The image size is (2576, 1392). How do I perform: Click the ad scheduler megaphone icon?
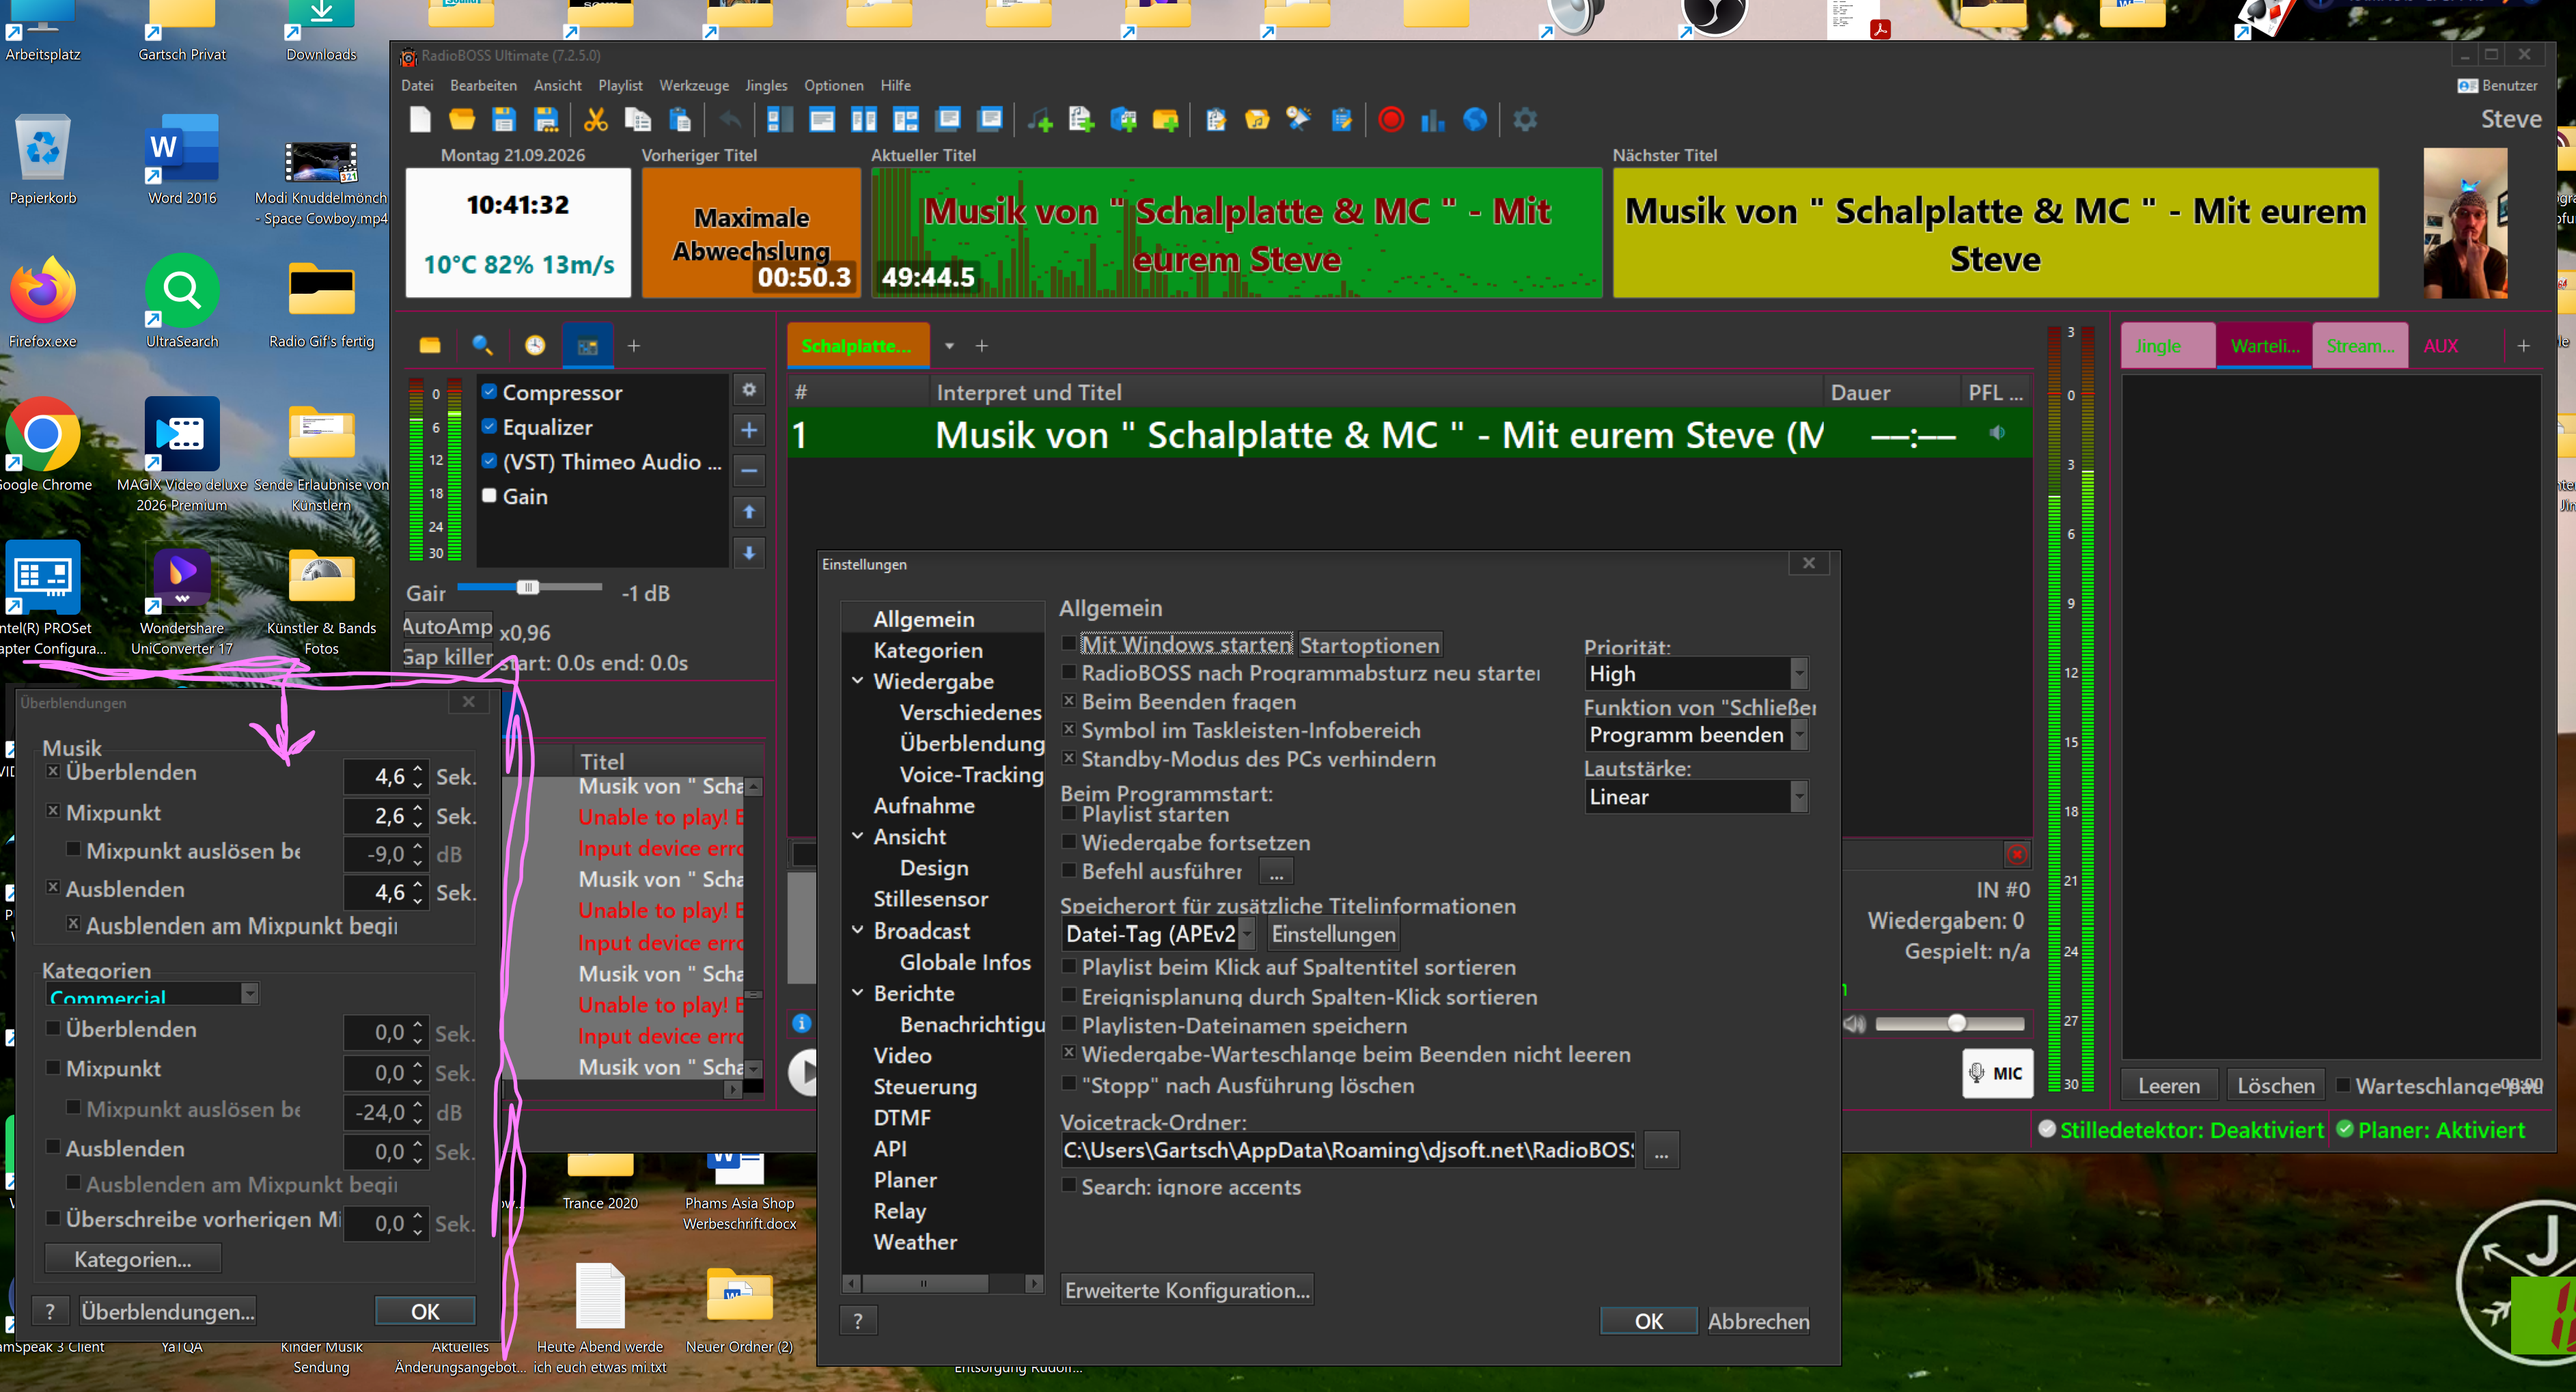(1298, 120)
